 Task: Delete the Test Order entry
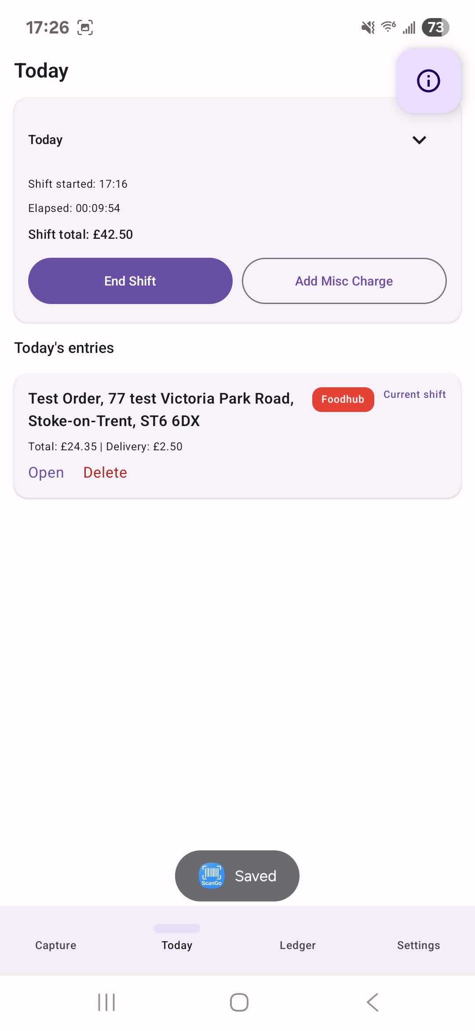click(x=105, y=472)
